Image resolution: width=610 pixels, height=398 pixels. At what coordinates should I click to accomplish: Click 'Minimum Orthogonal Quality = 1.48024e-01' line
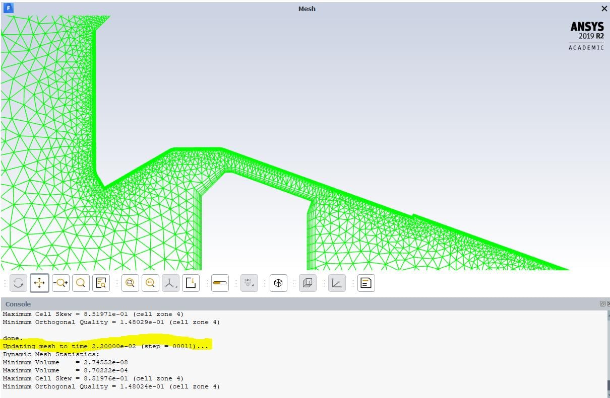tap(111, 386)
